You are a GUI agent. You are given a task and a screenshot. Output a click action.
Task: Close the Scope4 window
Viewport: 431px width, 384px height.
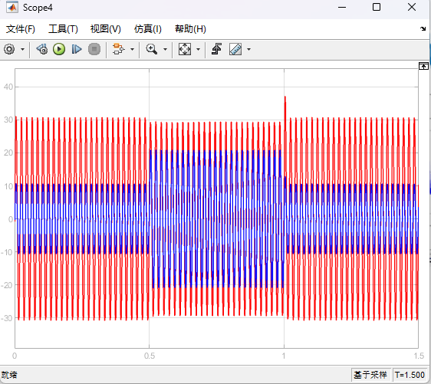pyautogui.click(x=412, y=8)
